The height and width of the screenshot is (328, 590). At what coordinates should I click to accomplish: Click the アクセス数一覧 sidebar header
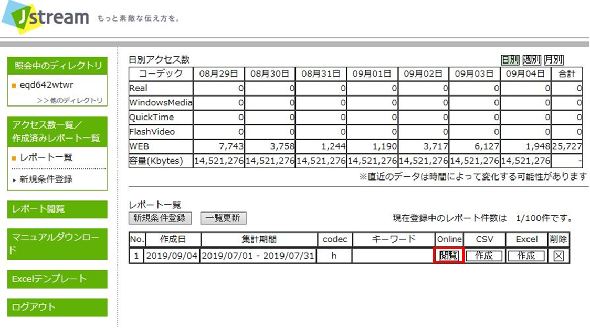pos(57,131)
